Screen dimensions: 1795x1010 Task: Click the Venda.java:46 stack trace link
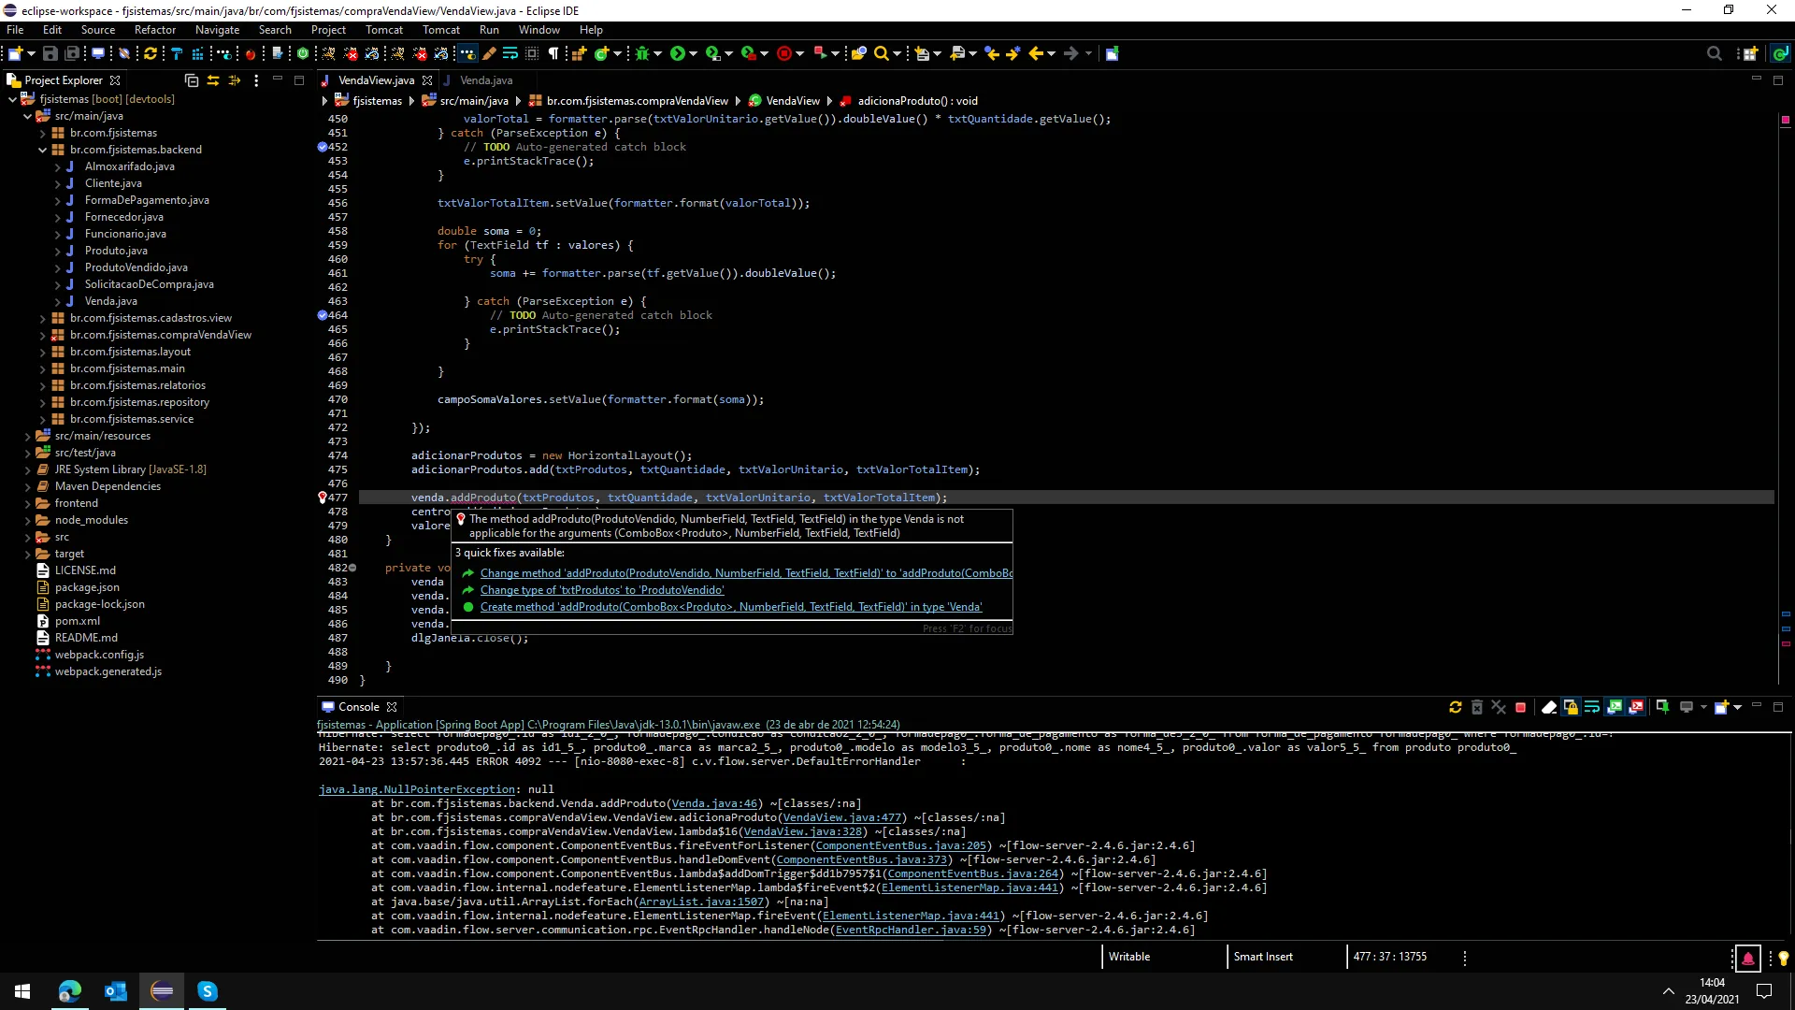pos(714,803)
